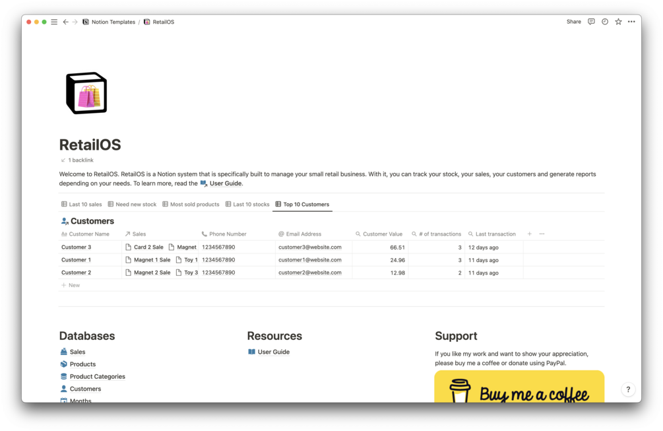Open the Magnet 2 Sale relation
The width and height of the screenshot is (663, 431).
pos(148,273)
